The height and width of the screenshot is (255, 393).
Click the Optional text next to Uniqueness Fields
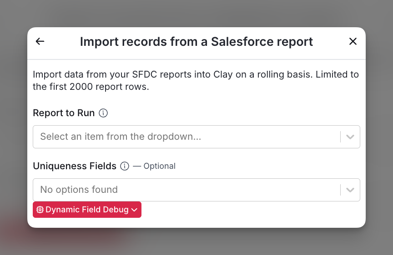159,166
